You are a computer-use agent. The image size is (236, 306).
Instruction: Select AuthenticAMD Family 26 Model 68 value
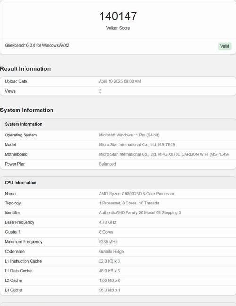pyautogui.click(x=140, y=212)
